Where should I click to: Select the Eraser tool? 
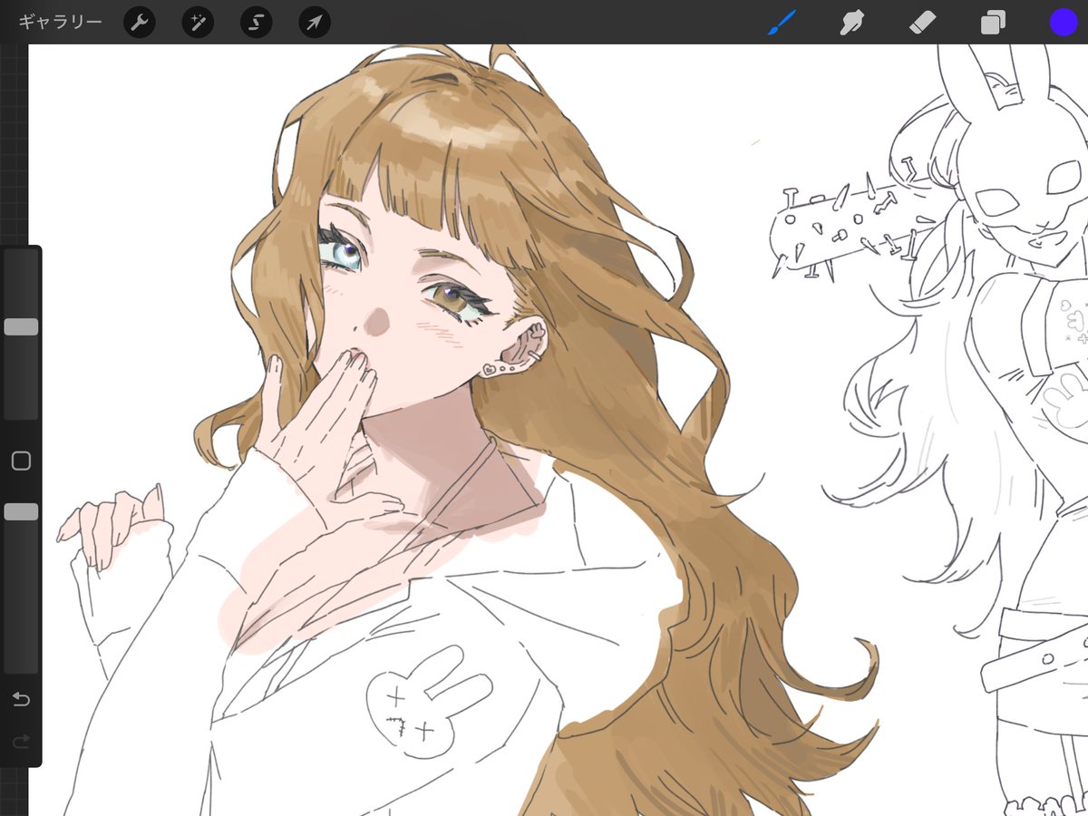click(922, 22)
